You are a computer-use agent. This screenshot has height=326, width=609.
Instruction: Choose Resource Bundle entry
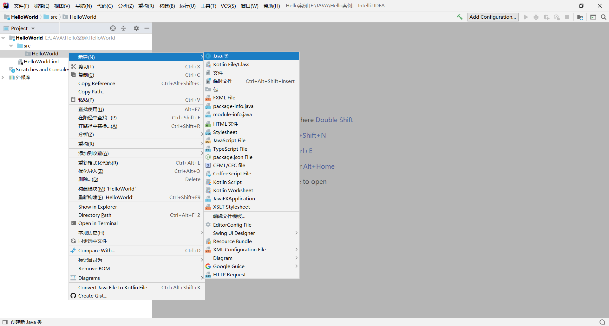[x=251, y=241]
